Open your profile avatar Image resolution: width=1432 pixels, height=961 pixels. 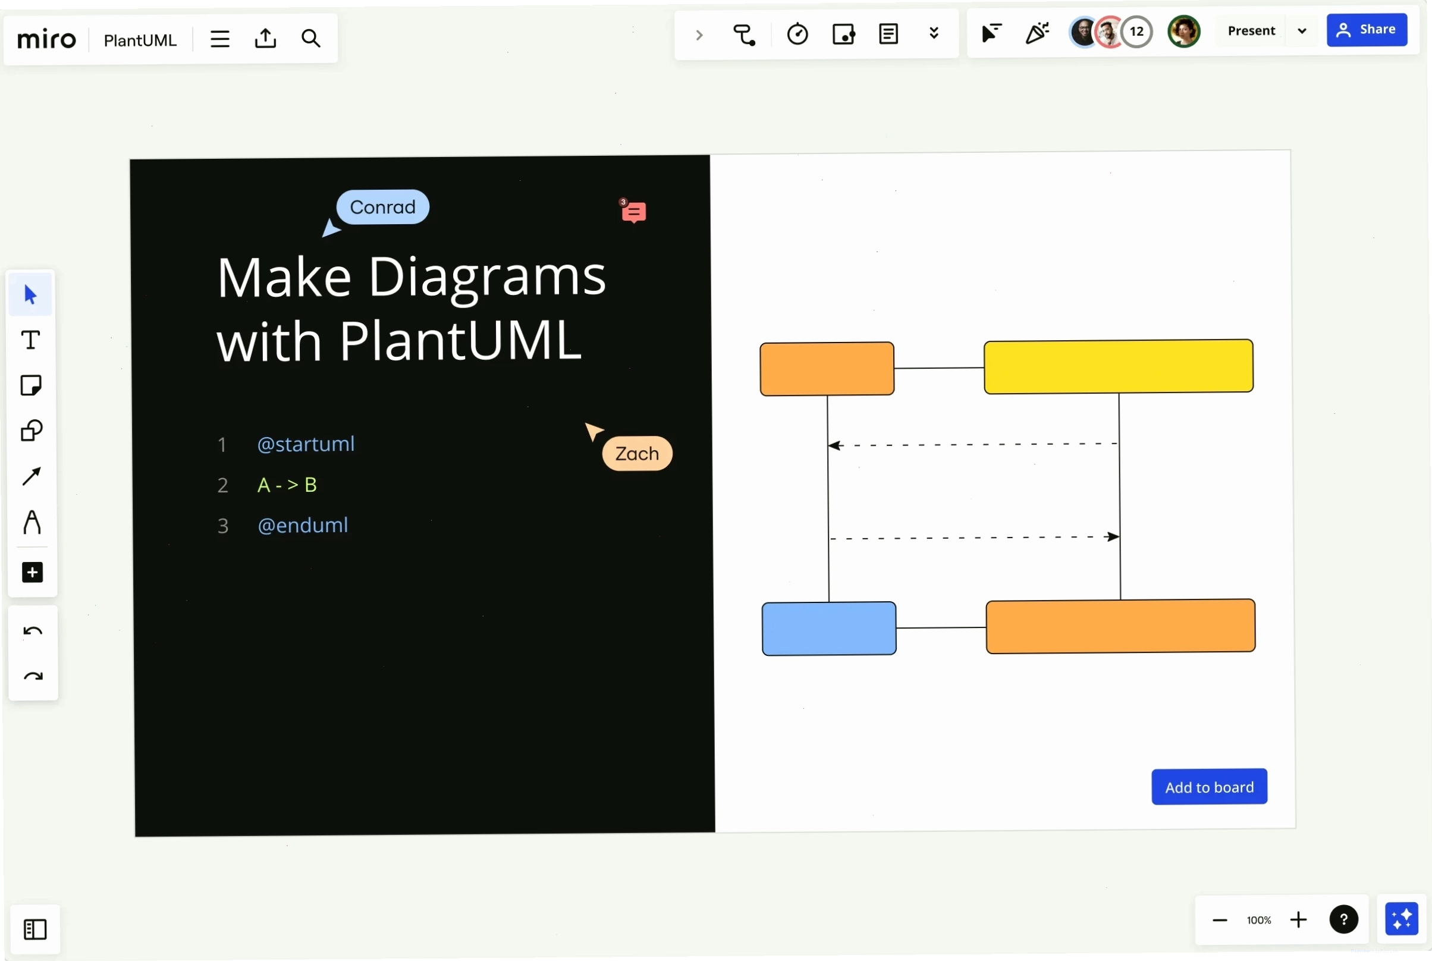(x=1183, y=32)
